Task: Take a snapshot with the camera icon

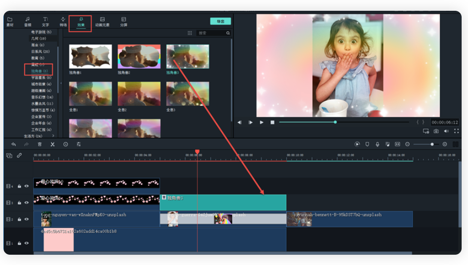Action: click(x=436, y=131)
